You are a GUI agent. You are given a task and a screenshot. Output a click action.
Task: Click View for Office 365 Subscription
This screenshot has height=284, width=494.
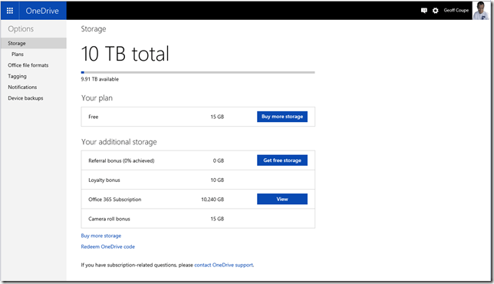[x=282, y=200]
